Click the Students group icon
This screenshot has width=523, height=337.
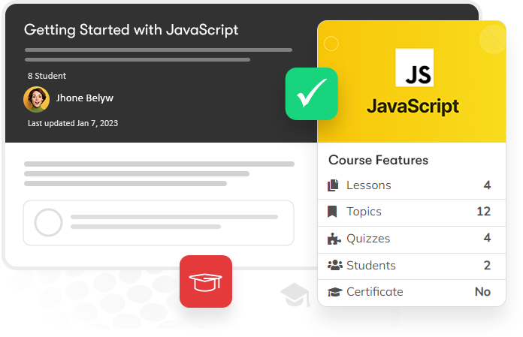[x=335, y=265]
